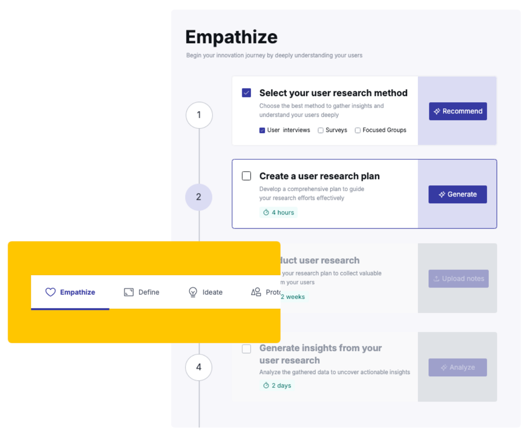Click the Prototype shapes icon
Screen dimensions: 528x436
coord(256,292)
